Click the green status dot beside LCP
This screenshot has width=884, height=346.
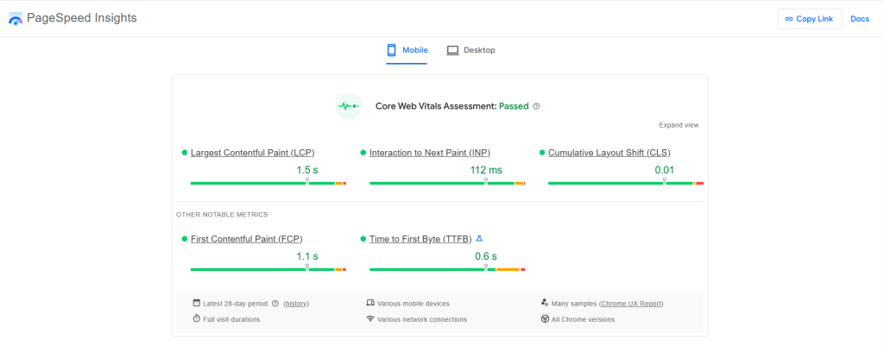(x=185, y=153)
